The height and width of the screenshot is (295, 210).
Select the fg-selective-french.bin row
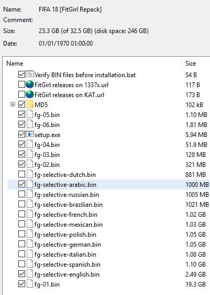tap(108, 215)
